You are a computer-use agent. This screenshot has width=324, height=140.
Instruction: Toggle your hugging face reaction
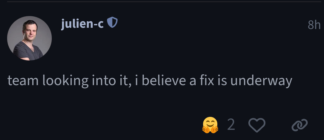tap(210, 125)
